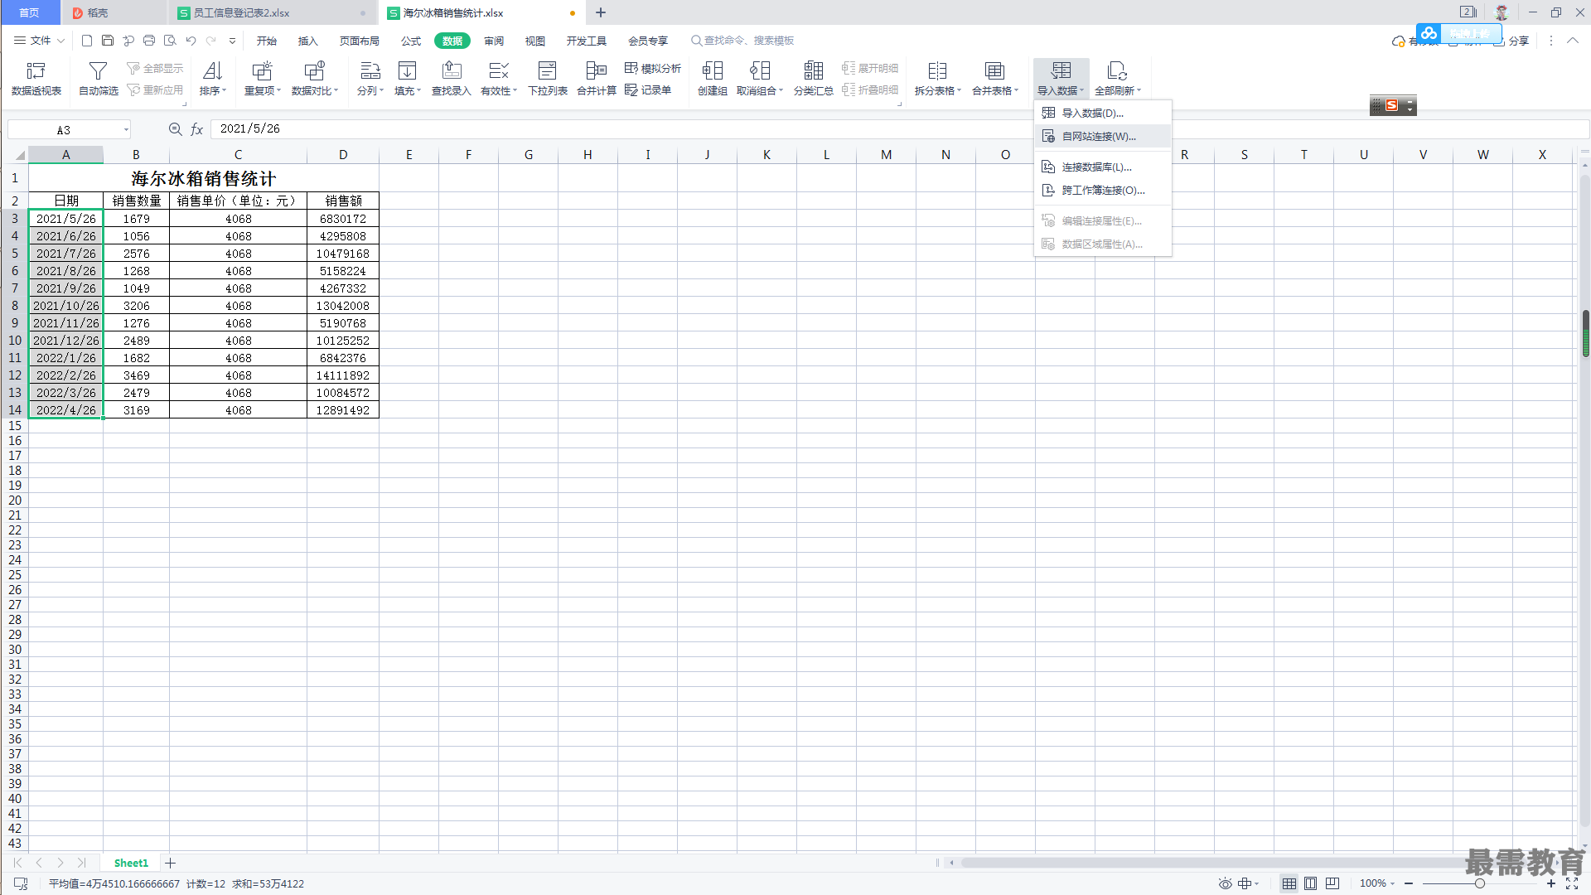Switch to page layout view
This screenshot has height=895, width=1591.
point(1310,884)
